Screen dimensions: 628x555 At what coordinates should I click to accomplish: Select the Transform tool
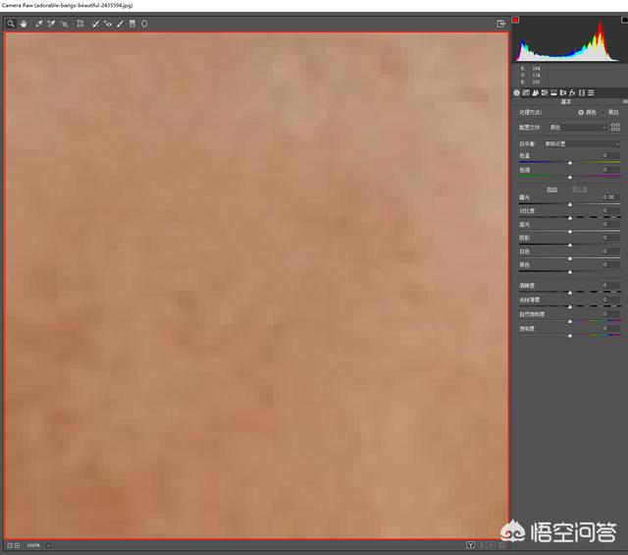(80, 24)
